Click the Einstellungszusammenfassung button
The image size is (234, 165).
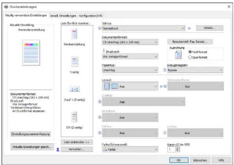(31, 134)
